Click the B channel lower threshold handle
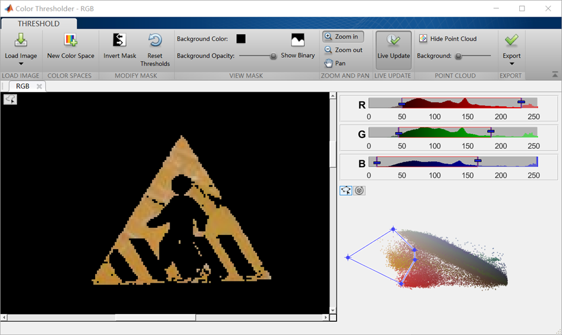Viewport: 562px width, 335px height. coord(376,163)
